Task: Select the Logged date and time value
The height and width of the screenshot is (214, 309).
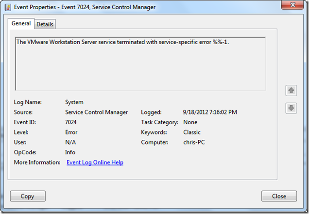Action: coord(210,112)
